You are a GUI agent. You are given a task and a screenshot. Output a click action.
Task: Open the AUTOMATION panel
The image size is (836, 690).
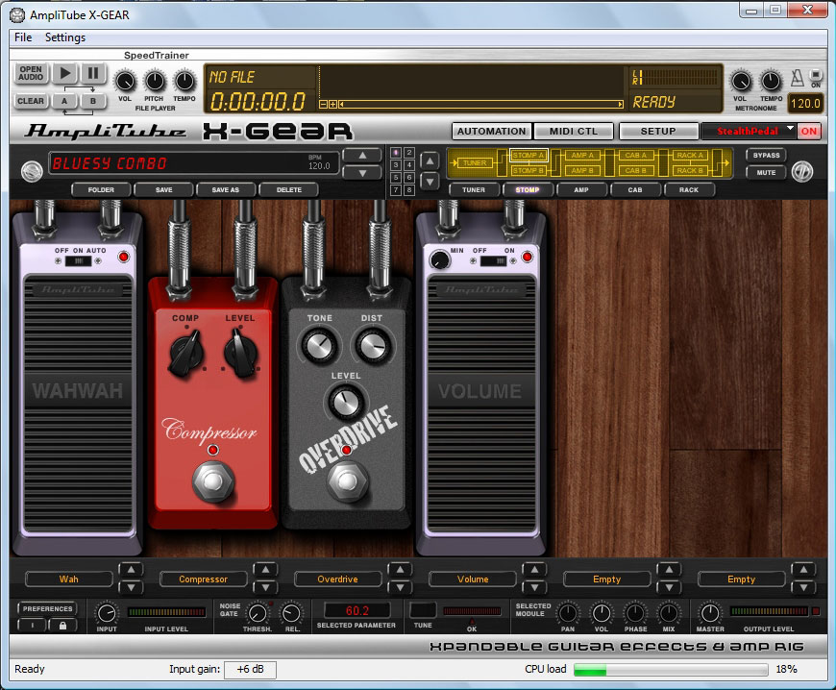pos(491,131)
